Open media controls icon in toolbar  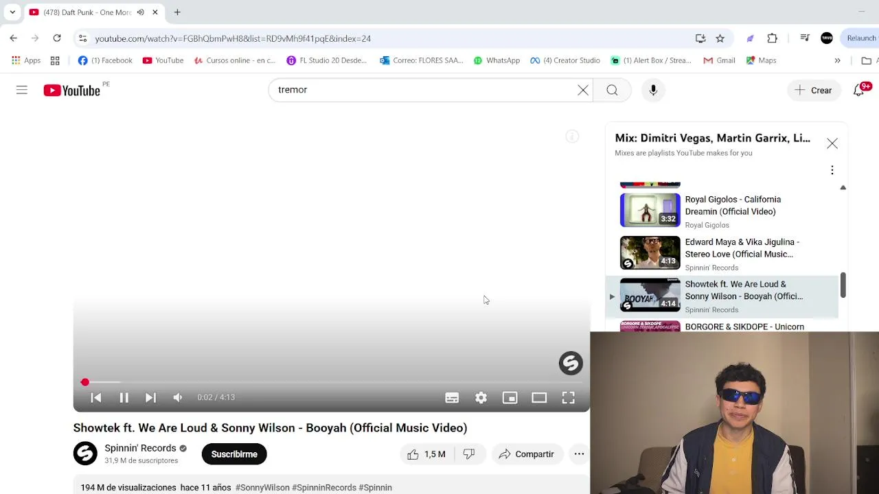pyautogui.click(x=804, y=38)
